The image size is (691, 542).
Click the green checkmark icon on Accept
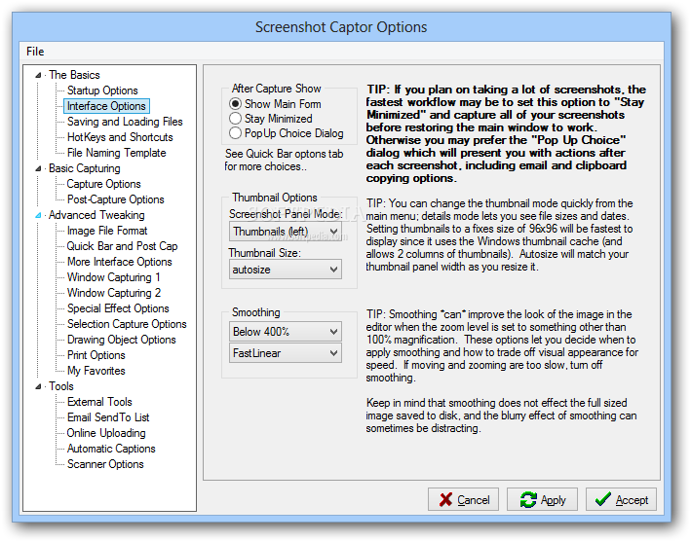click(x=602, y=499)
